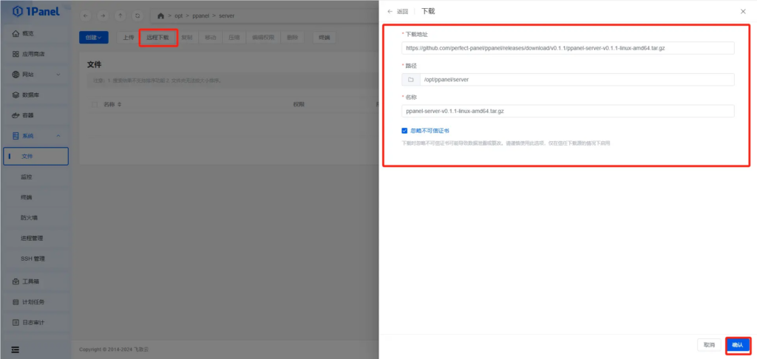This screenshot has width=757, height=359.
Task: Tick the select-all checkbox in the file table header
Action: pos(95,104)
